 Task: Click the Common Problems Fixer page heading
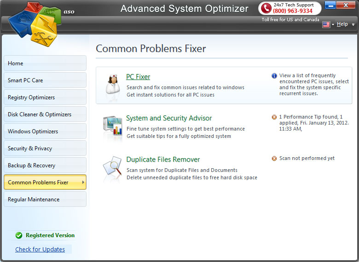(x=151, y=48)
